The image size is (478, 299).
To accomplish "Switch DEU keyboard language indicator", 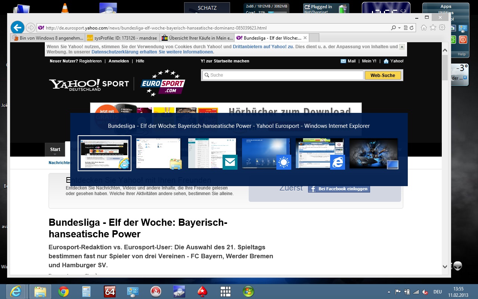I will (437, 292).
